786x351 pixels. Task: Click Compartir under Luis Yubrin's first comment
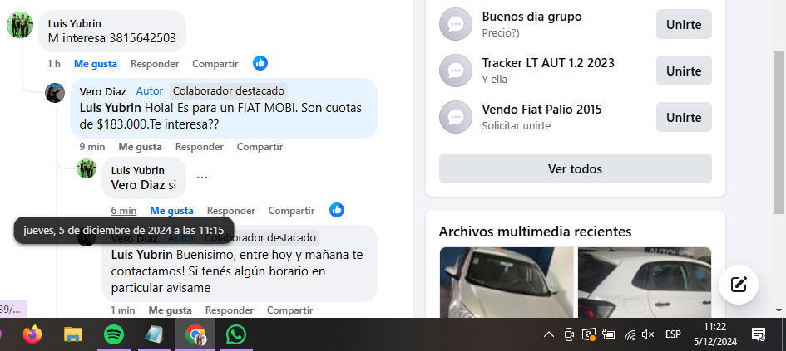click(x=215, y=64)
